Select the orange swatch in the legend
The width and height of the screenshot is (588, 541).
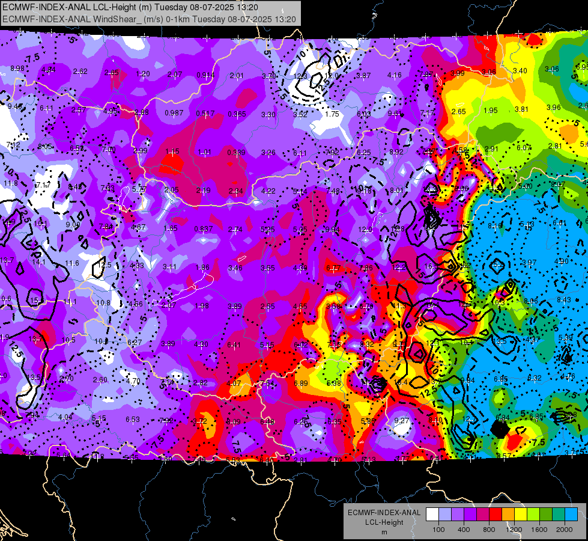(x=508, y=515)
